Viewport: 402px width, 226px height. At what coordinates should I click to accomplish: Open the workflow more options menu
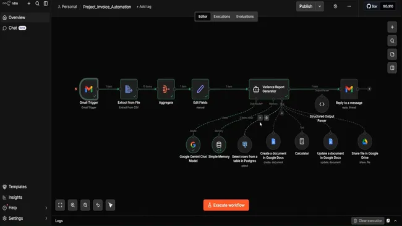click(x=349, y=6)
